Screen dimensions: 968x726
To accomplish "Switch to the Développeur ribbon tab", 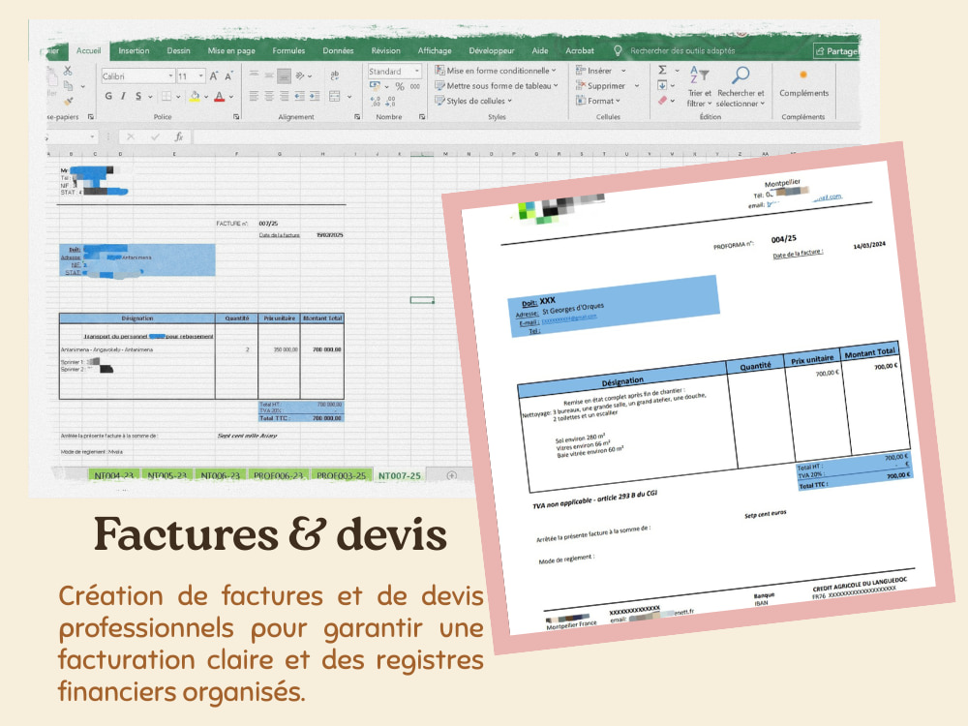I will [492, 50].
